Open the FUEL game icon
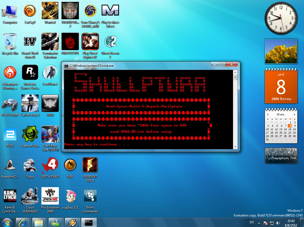The width and height of the screenshot is (304, 227). coord(70,168)
